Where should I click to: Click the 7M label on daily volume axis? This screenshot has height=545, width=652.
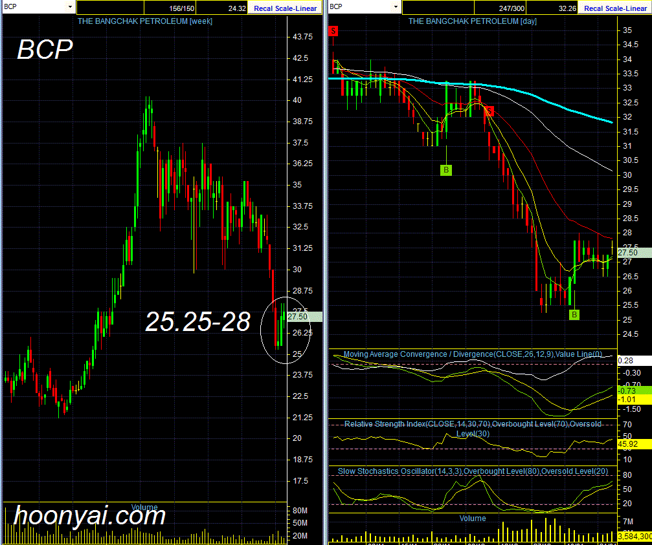coord(627,521)
